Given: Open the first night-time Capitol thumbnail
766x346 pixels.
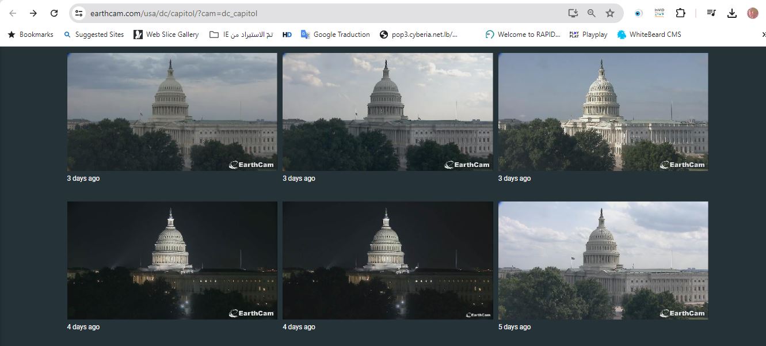Looking at the screenshot, I should coord(172,260).
